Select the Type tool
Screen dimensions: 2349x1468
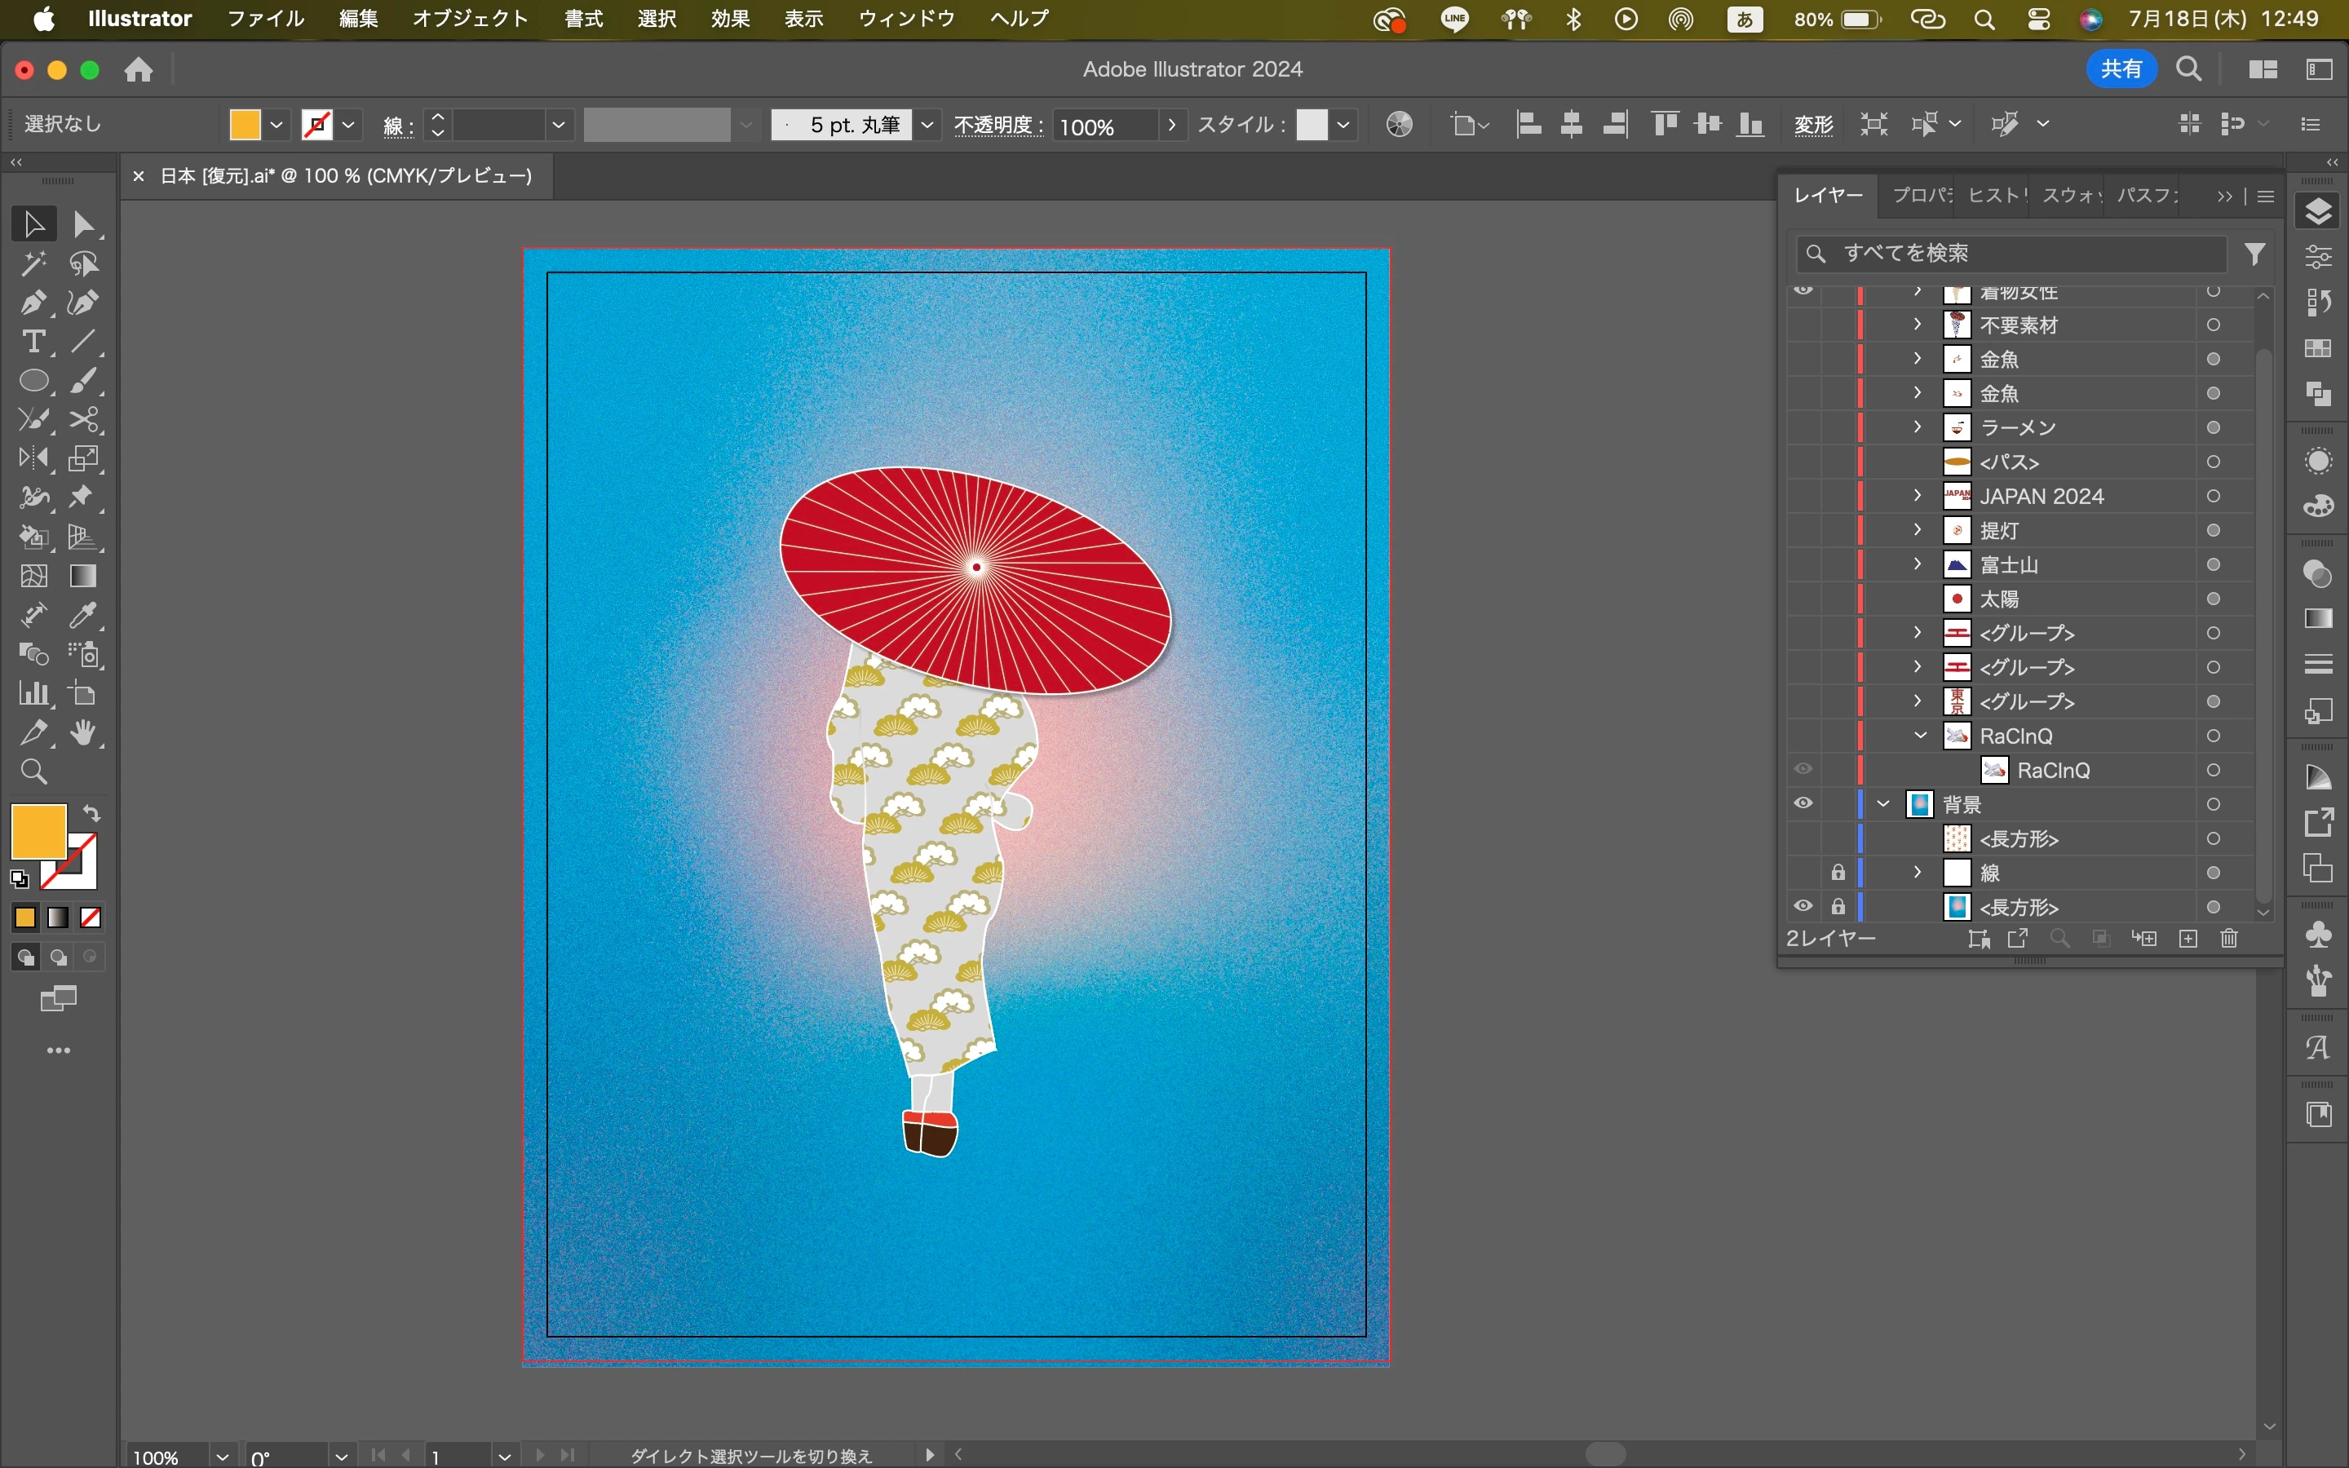tap(33, 342)
